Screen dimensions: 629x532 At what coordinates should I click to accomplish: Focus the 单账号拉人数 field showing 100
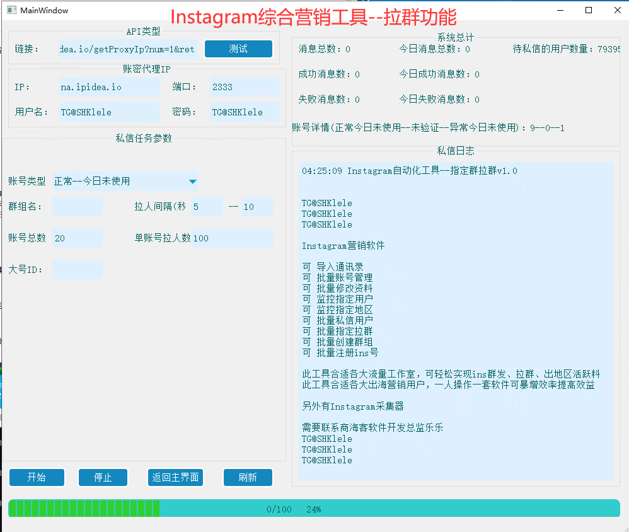pos(232,238)
